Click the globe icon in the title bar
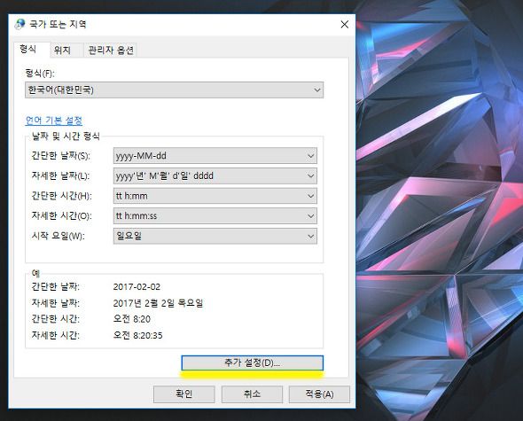523x421 pixels. point(20,24)
